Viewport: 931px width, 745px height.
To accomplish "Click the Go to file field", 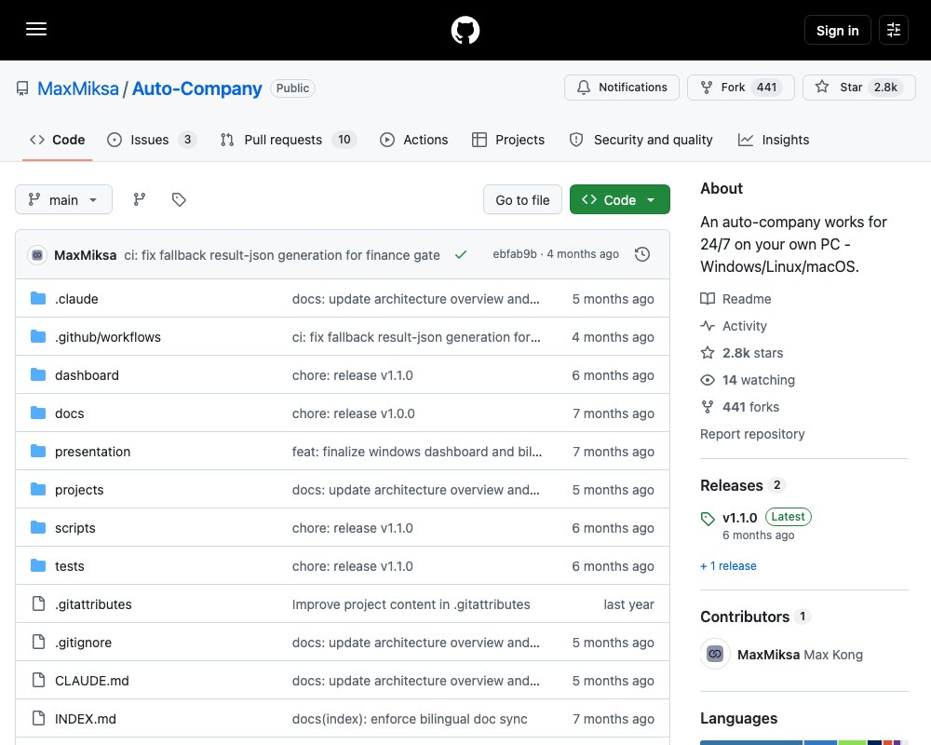I will [x=522, y=200].
